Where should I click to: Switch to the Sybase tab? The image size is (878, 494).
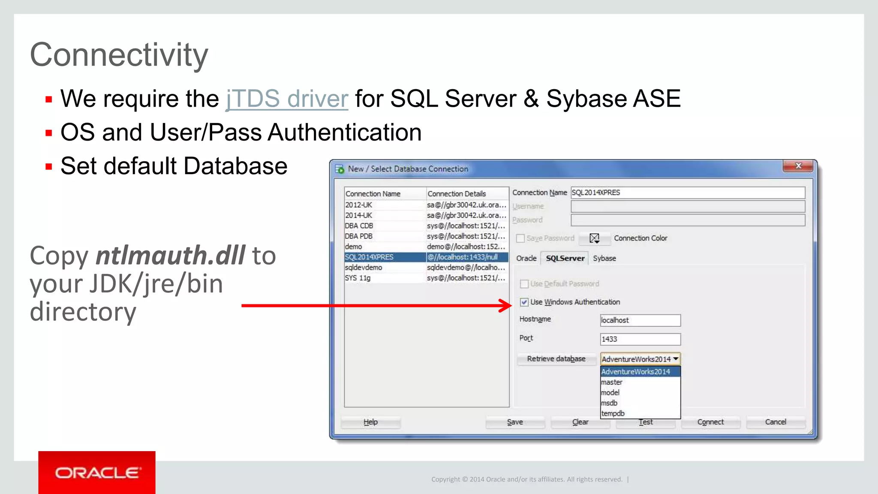tap(604, 258)
